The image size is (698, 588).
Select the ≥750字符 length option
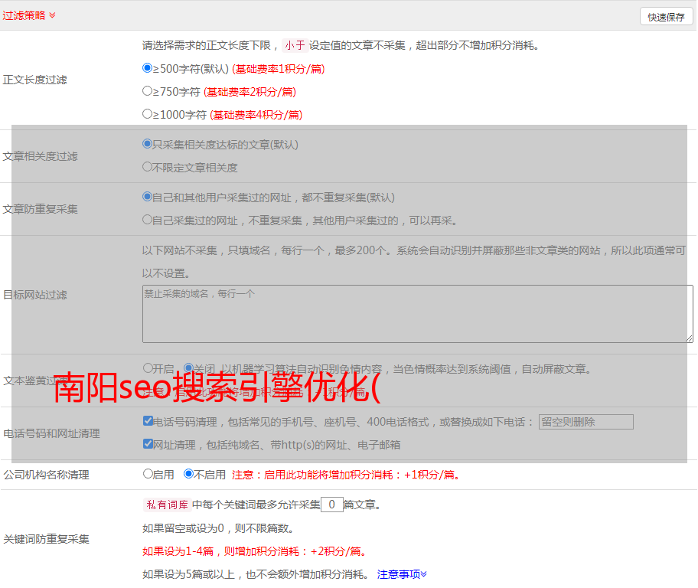point(148,91)
